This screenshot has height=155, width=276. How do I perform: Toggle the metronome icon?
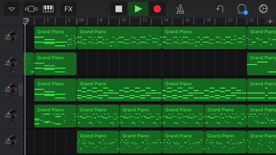click(x=180, y=9)
